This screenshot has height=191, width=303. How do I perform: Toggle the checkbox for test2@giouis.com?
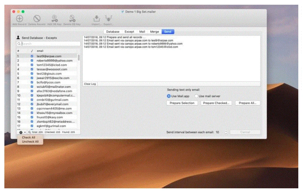click(32, 74)
